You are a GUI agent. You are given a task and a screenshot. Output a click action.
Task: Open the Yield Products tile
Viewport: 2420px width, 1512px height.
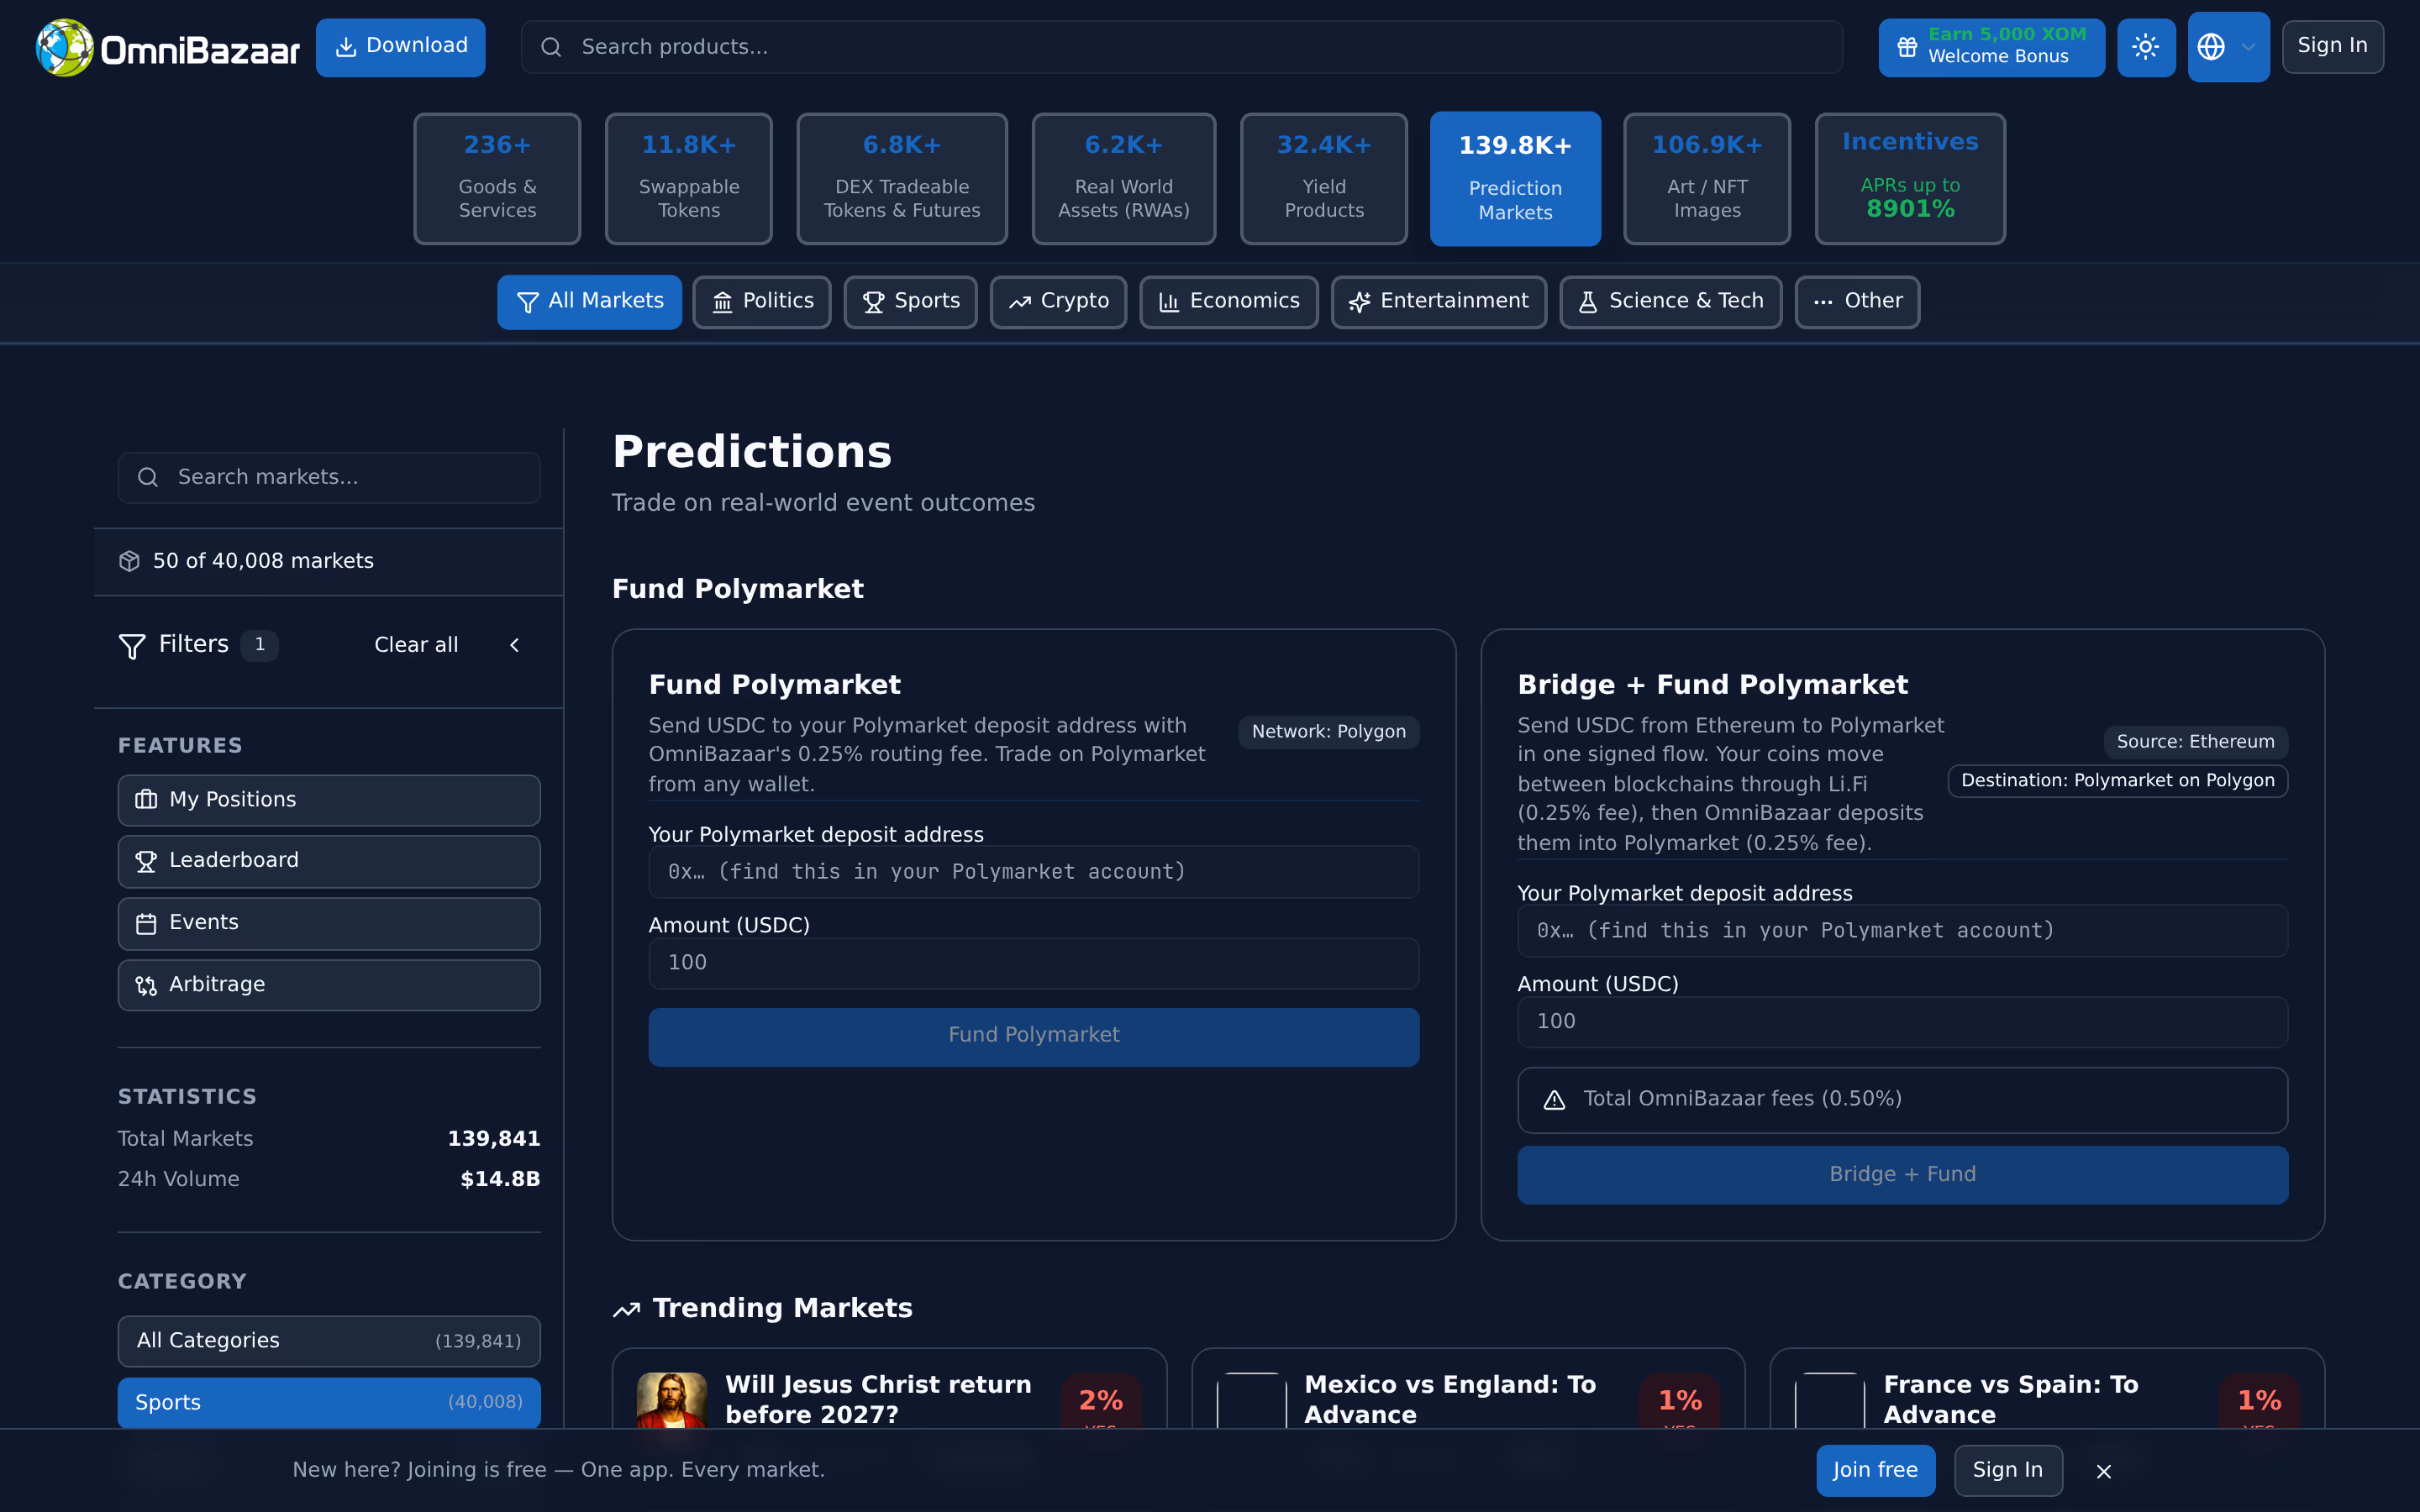tap(1323, 178)
